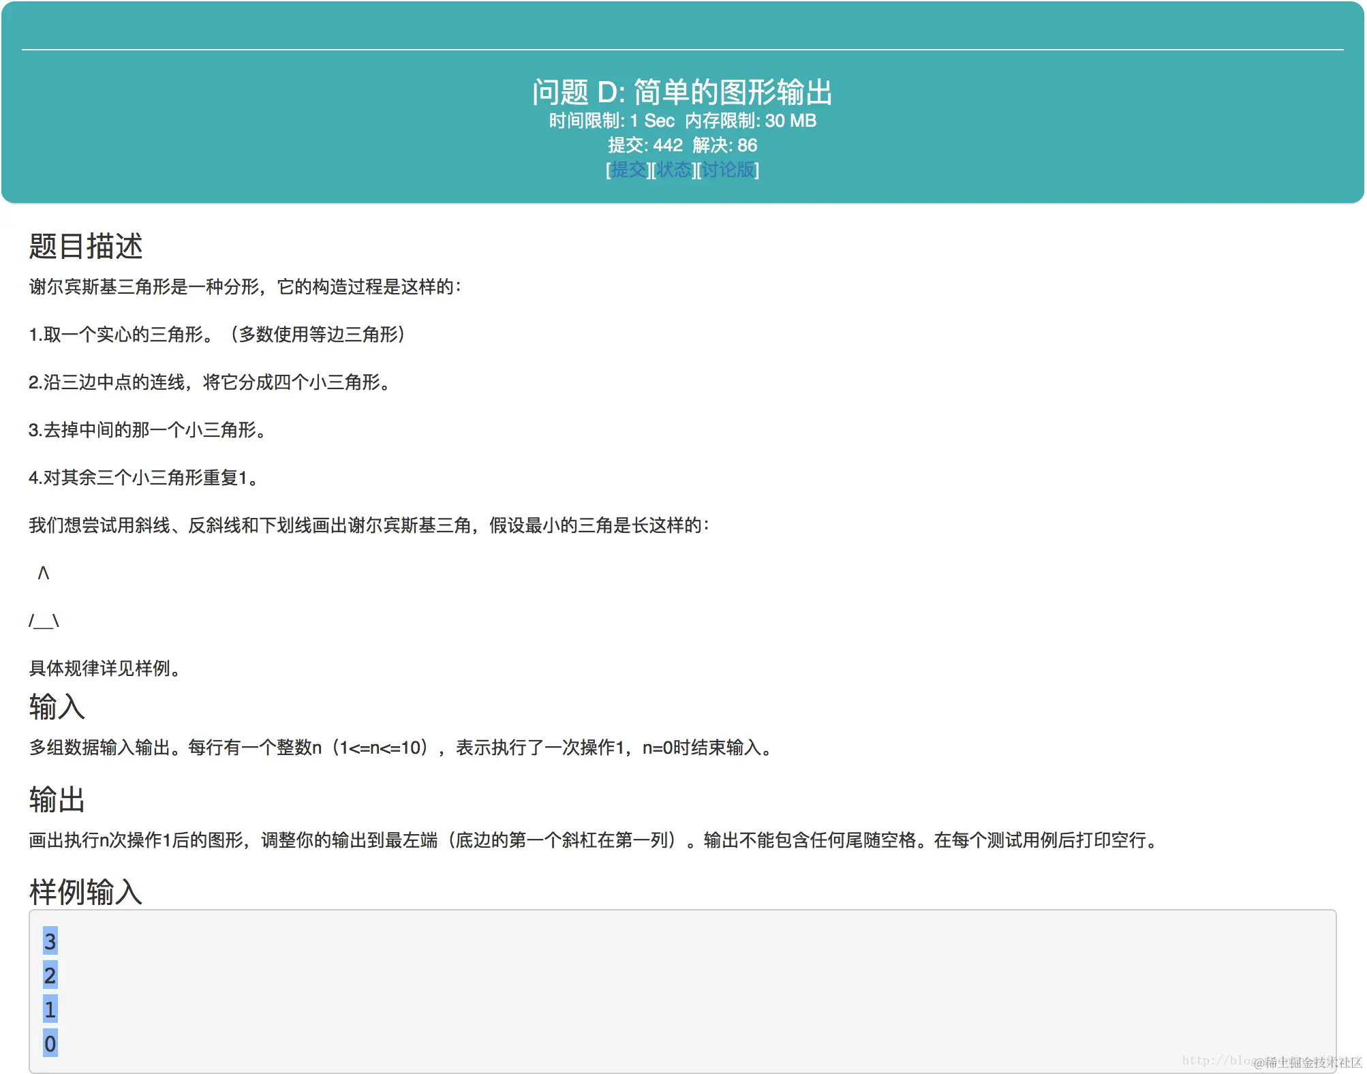This screenshot has height=1074, width=1367.
Task: Select the highlighted number 3 in sample input
Action: coord(50,942)
